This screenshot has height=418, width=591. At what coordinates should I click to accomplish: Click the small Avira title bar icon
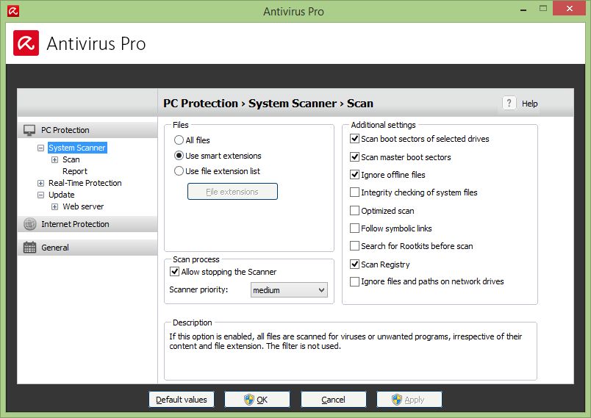click(x=12, y=11)
